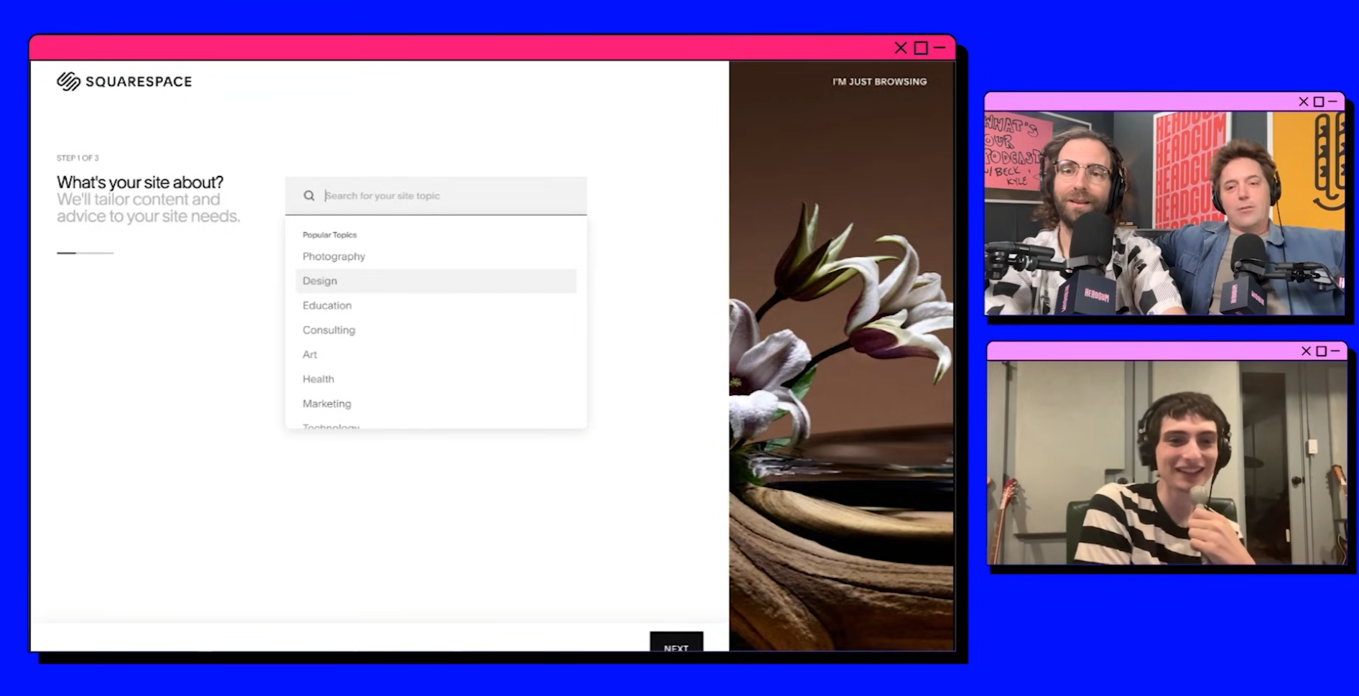The height and width of the screenshot is (696, 1359).
Task: Click the search magnifier icon
Action: [309, 195]
